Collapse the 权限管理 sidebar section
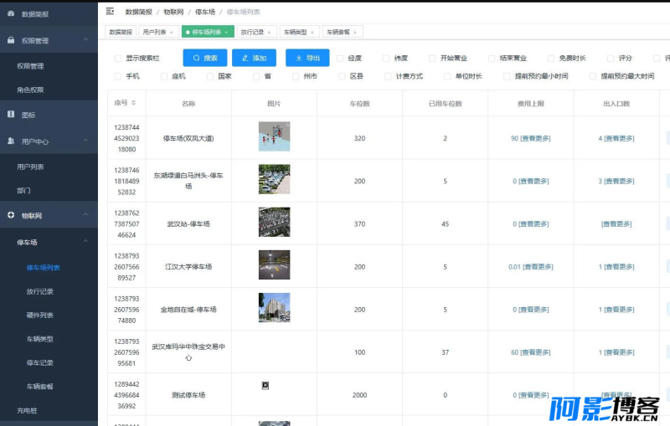The image size is (670, 426). tap(85, 39)
